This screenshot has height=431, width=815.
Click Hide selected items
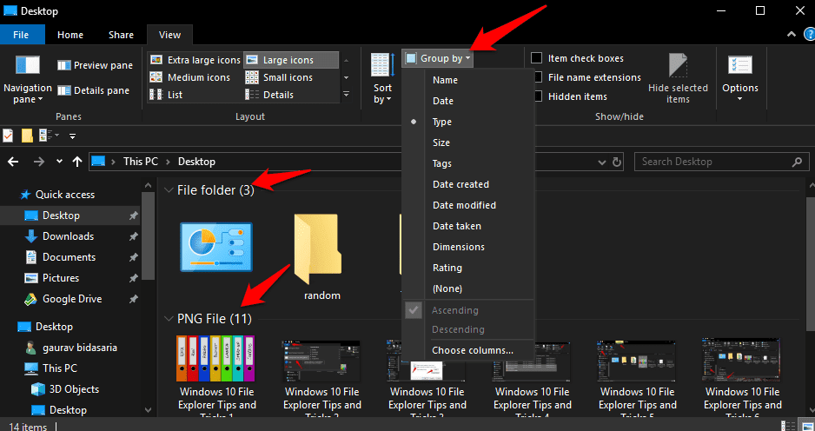(678, 78)
